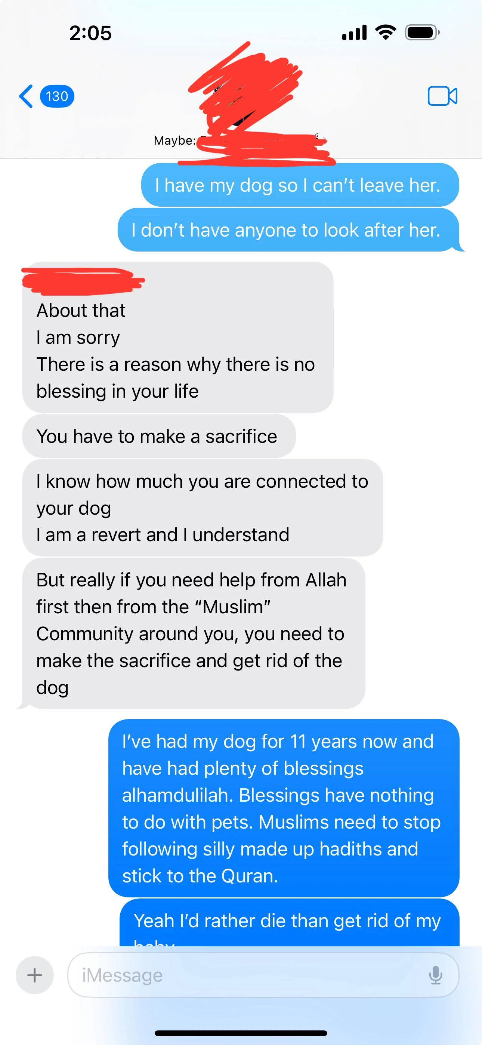Select the "I have my dog" message bubble
Image resolution: width=482 pixels, height=1045 pixels.
tap(300, 185)
